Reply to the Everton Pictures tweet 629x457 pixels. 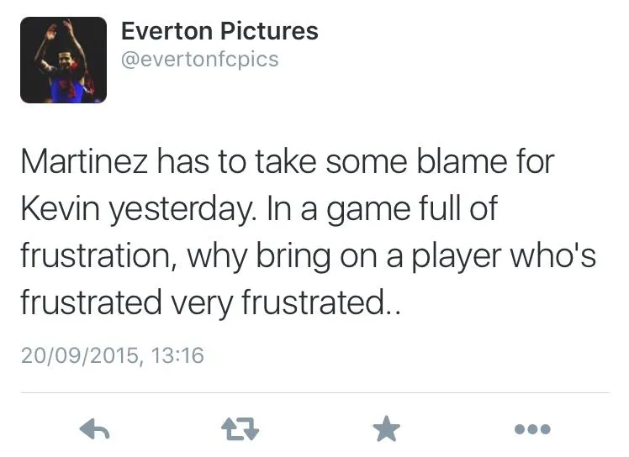(x=95, y=429)
